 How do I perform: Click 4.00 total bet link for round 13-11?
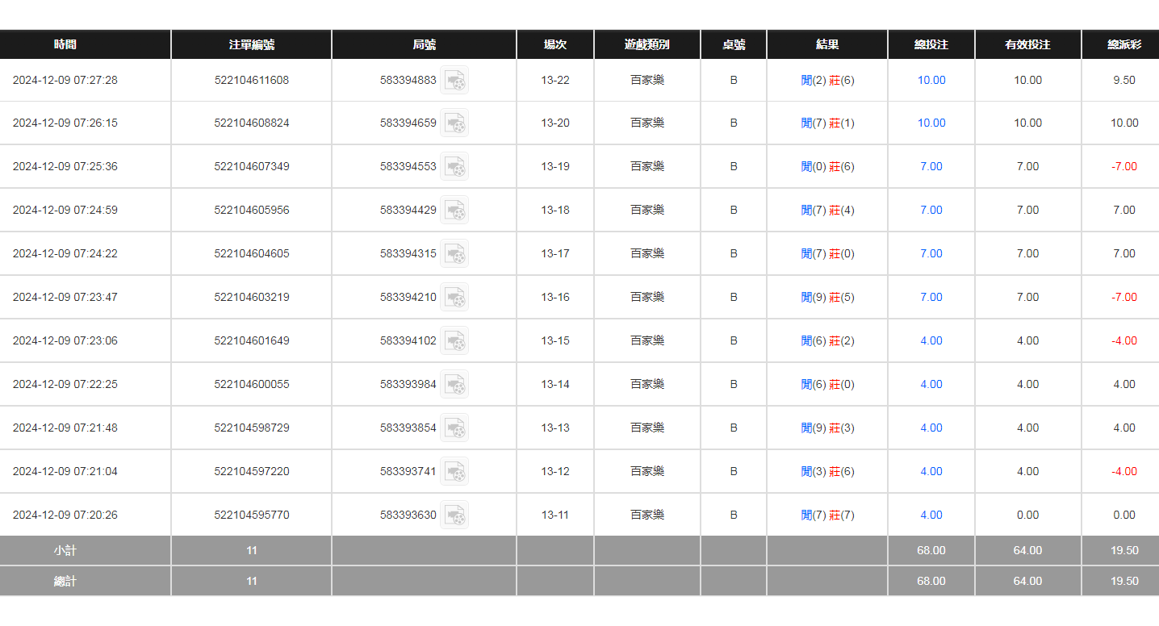pos(931,515)
